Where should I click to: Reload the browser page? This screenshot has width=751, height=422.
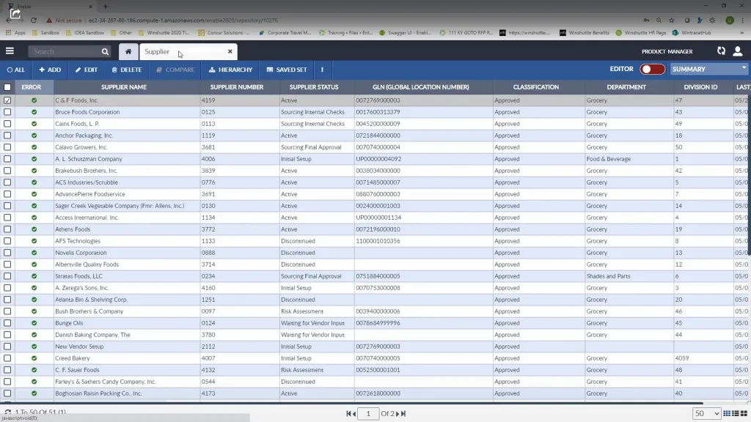(x=34, y=21)
